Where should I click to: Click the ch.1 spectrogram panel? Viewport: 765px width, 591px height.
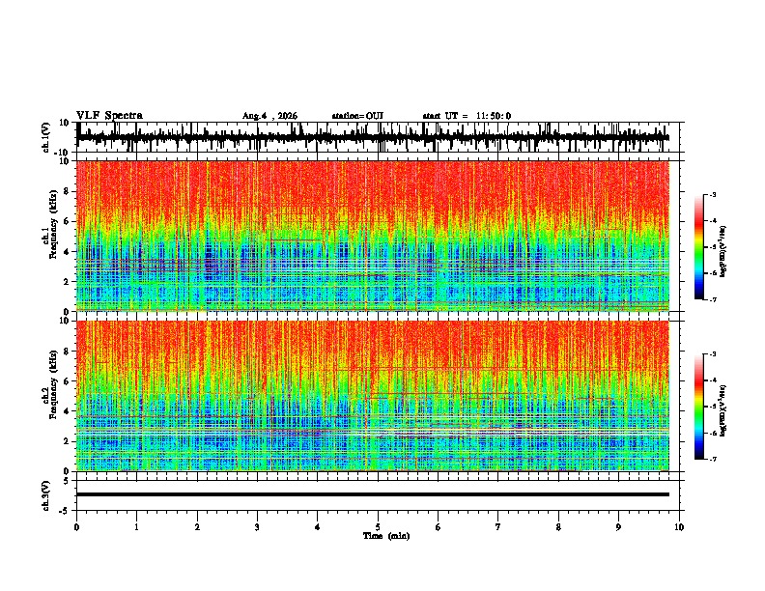click(x=373, y=236)
